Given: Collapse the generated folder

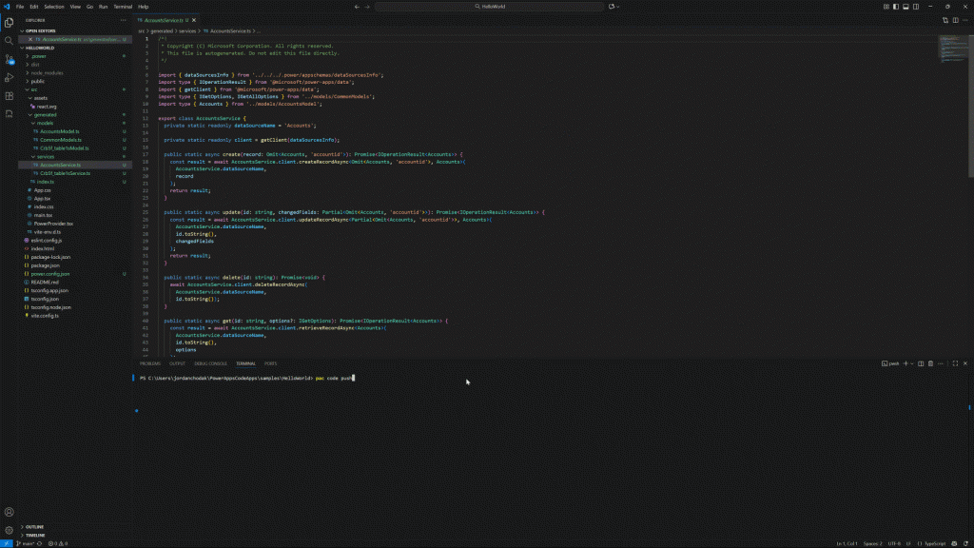Looking at the screenshot, I should click(x=45, y=114).
